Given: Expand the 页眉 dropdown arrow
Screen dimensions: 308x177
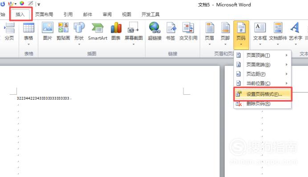Looking at the screenshot, I should 210,44.
